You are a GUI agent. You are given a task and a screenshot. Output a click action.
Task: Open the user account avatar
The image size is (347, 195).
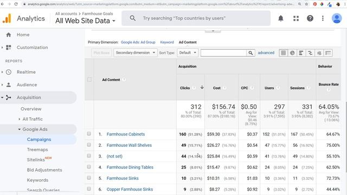click(337, 18)
